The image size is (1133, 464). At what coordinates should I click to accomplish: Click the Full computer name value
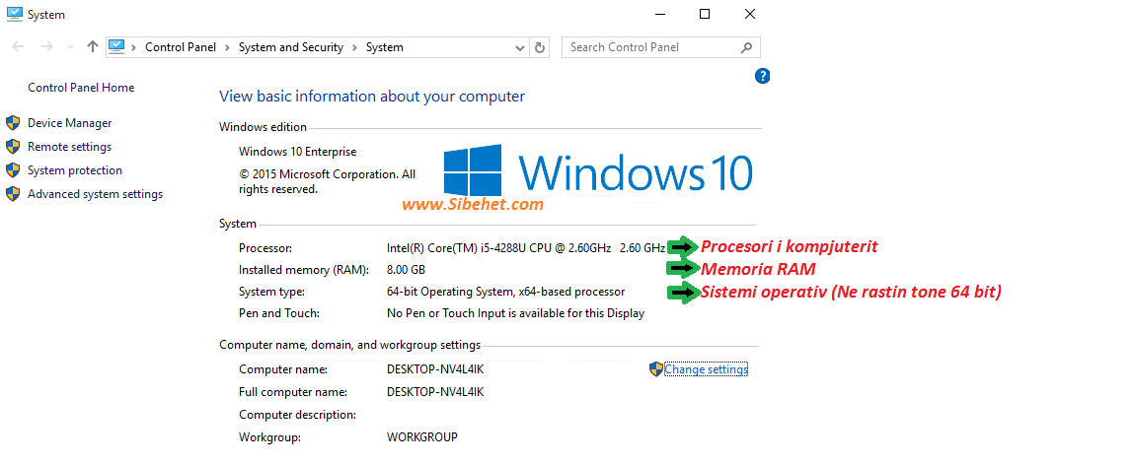pyautogui.click(x=435, y=392)
